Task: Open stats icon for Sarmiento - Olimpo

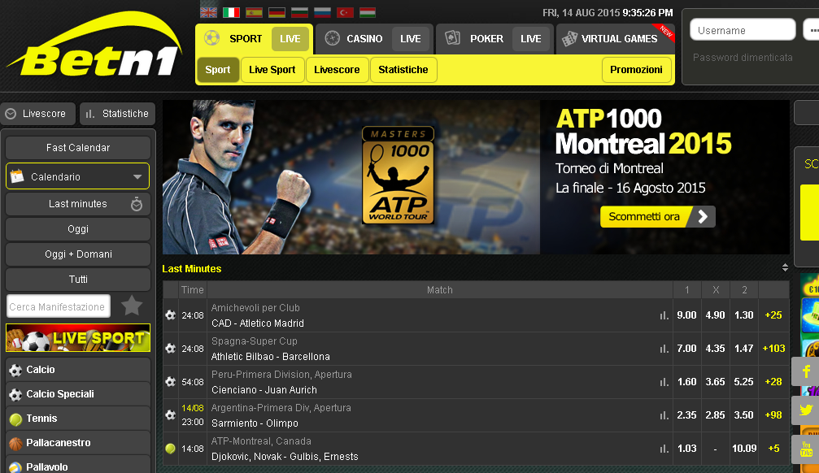Action: 664,415
